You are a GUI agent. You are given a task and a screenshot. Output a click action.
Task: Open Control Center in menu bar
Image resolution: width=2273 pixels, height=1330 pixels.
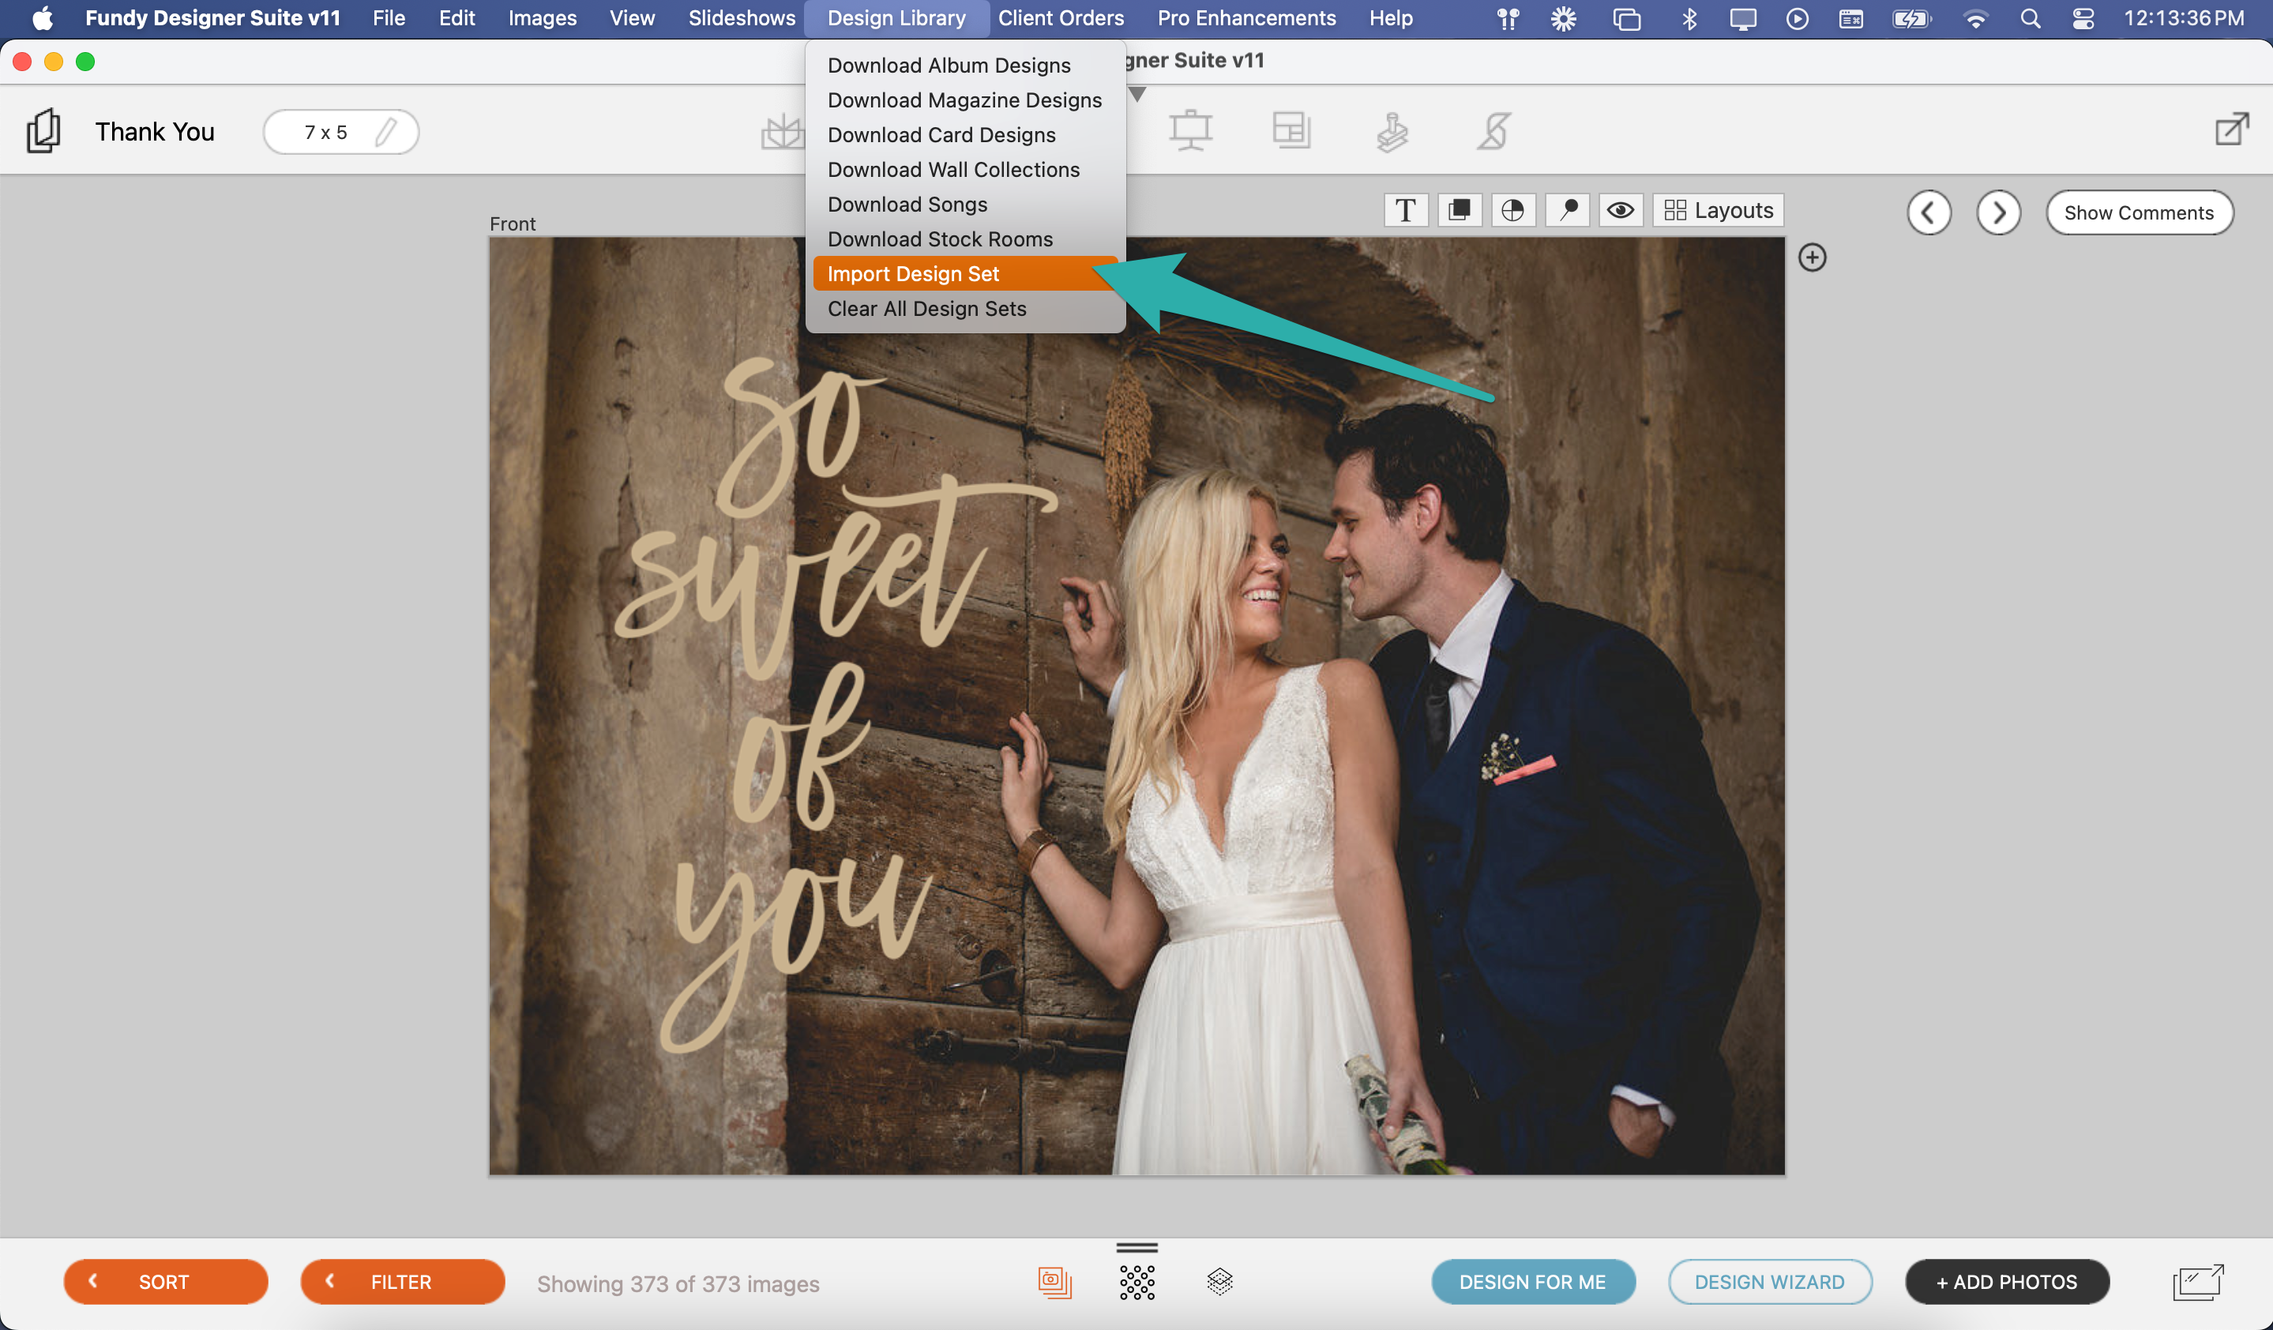[2083, 18]
